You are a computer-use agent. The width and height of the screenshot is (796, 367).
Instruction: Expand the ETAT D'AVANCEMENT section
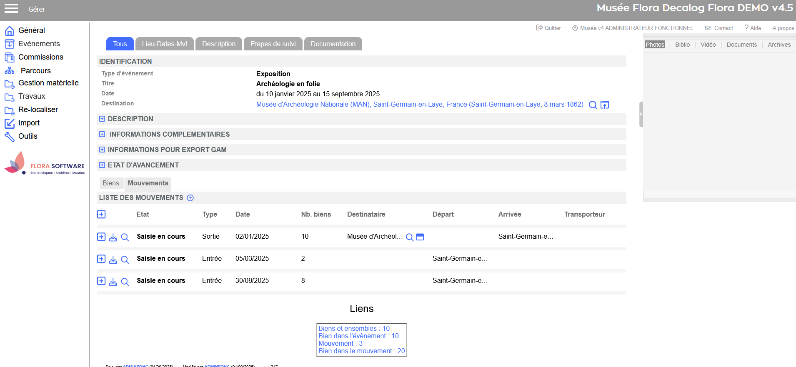[x=102, y=165]
